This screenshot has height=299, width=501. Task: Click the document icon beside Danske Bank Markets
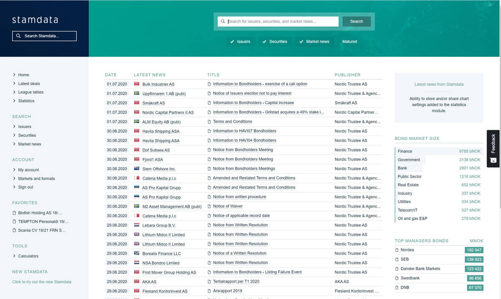click(x=397, y=269)
